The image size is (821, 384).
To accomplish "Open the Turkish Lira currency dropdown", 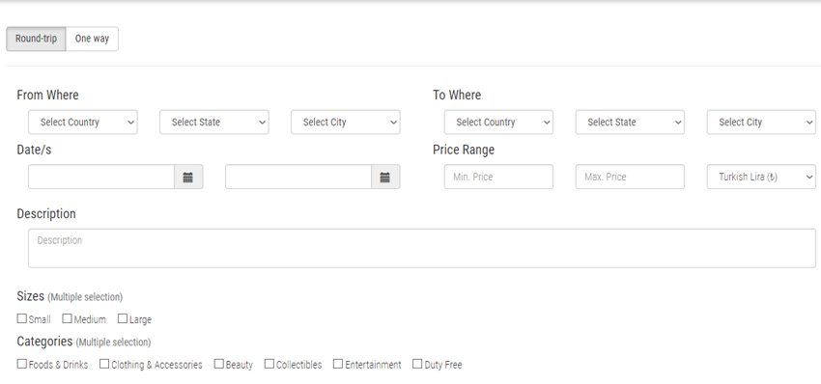I will point(761,177).
